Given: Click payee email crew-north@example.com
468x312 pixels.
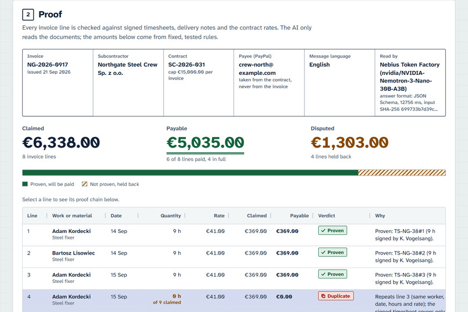Looking at the screenshot, I should [x=257, y=69].
